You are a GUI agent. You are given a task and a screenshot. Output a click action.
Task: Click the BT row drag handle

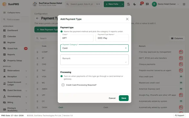click(37, 58)
